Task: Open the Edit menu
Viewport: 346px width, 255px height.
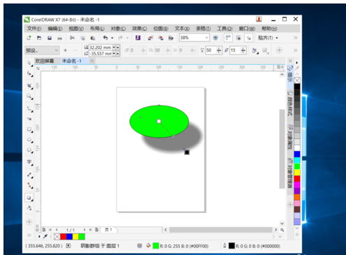Action: click(55, 29)
